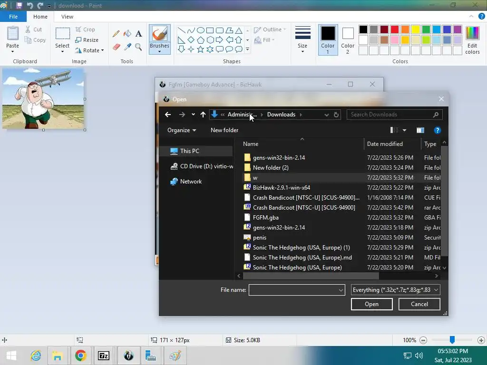This screenshot has height=365, width=487.
Task: Click the Paint Save icon in title bar
Action: pos(19,5)
